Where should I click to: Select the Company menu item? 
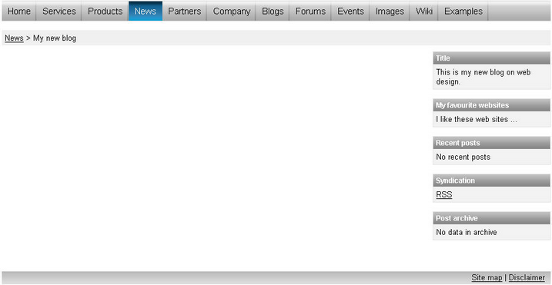231,12
